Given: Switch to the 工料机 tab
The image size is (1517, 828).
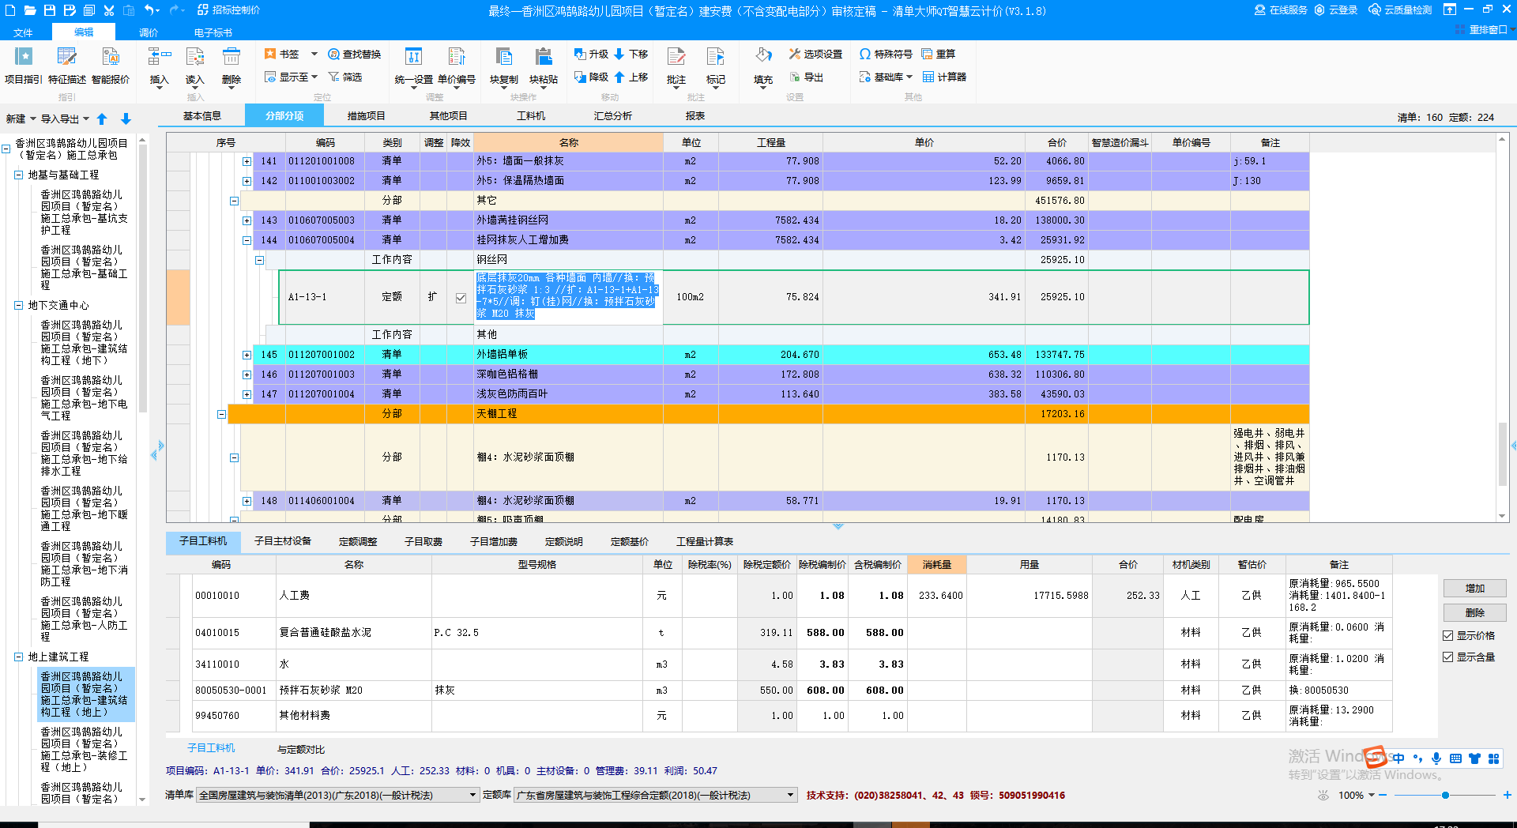Looking at the screenshot, I should point(531,115).
